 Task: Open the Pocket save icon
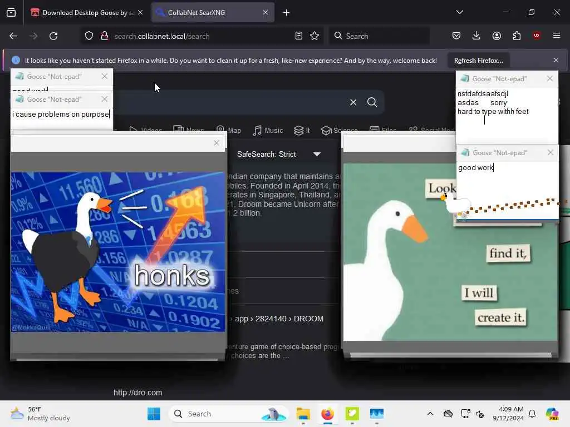[456, 36]
